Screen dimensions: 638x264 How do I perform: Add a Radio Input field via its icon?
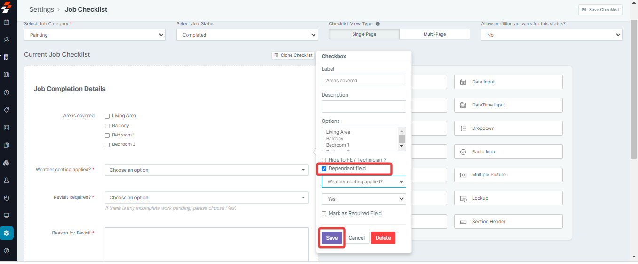(x=463, y=152)
